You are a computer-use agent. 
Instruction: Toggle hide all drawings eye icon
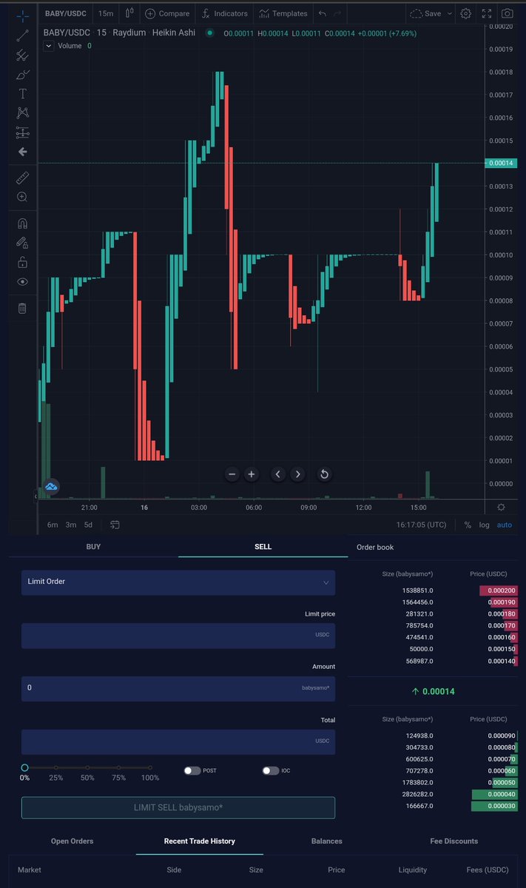coord(22,281)
